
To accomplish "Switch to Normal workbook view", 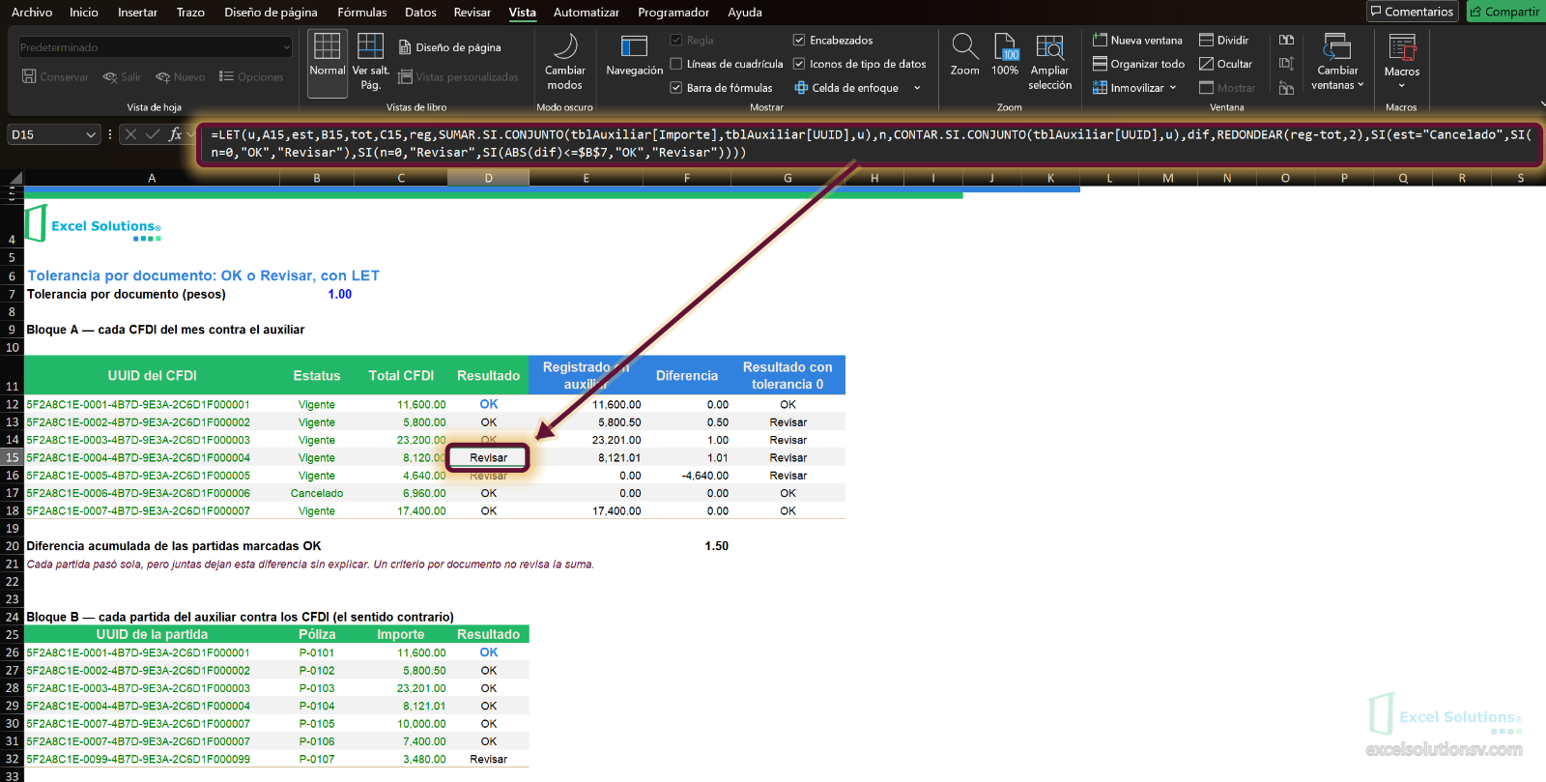I will pos(328,62).
